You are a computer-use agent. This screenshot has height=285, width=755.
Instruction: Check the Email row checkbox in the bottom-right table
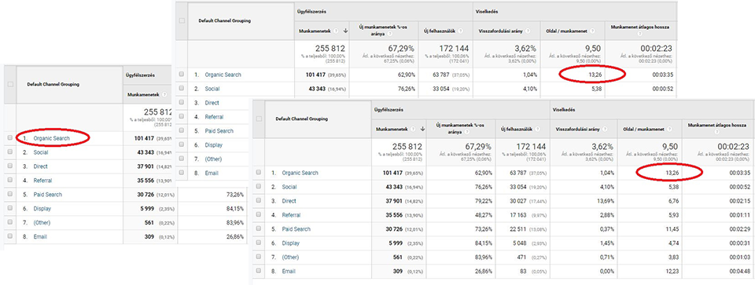click(x=259, y=271)
